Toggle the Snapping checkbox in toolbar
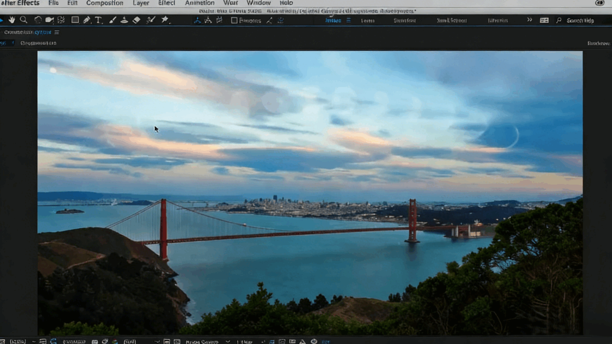 tap(234, 20)
